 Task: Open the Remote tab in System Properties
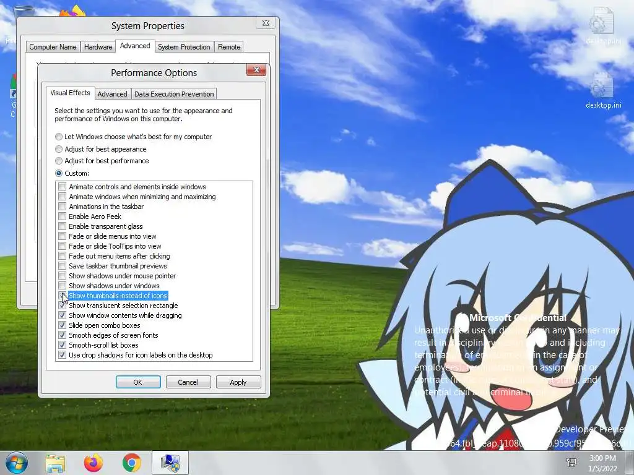coord(229,47)
